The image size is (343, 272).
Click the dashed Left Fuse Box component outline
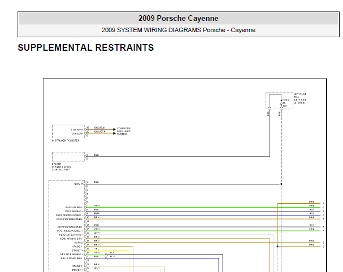279,100
